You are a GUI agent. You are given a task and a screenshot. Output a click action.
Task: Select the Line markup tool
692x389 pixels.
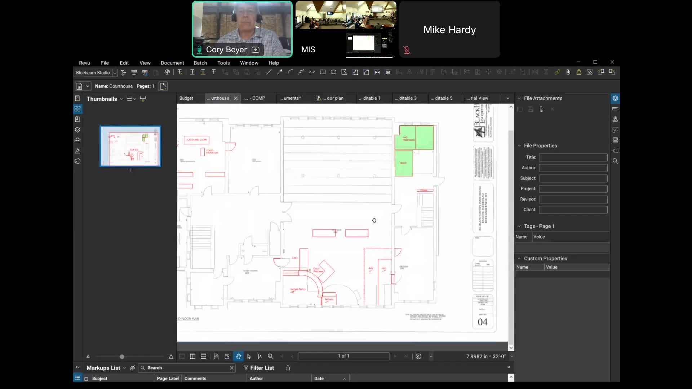point(269,72)
